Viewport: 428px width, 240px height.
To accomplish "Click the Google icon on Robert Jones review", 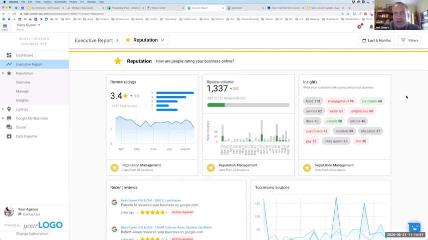I will point(114,229).
